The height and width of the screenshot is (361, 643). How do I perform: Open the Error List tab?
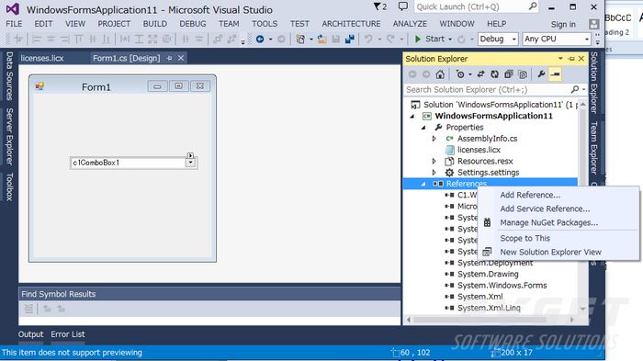(68, 334)
